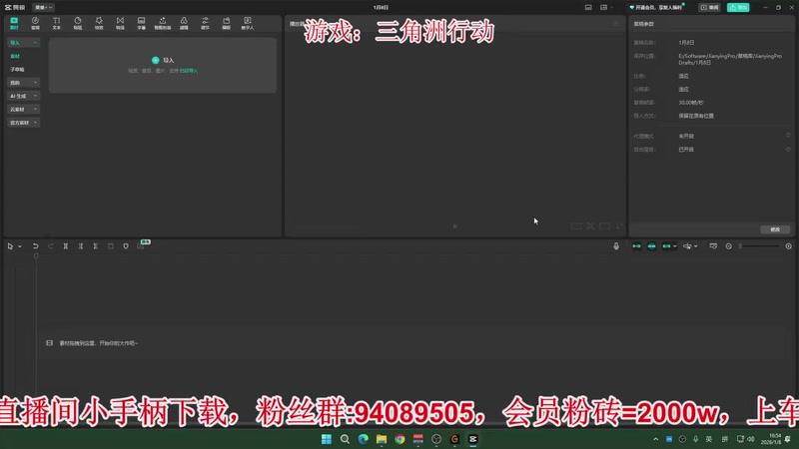Screen dimensions: 799x449
Task: Click the undo arrow
Action: click(x=35, y=246)
